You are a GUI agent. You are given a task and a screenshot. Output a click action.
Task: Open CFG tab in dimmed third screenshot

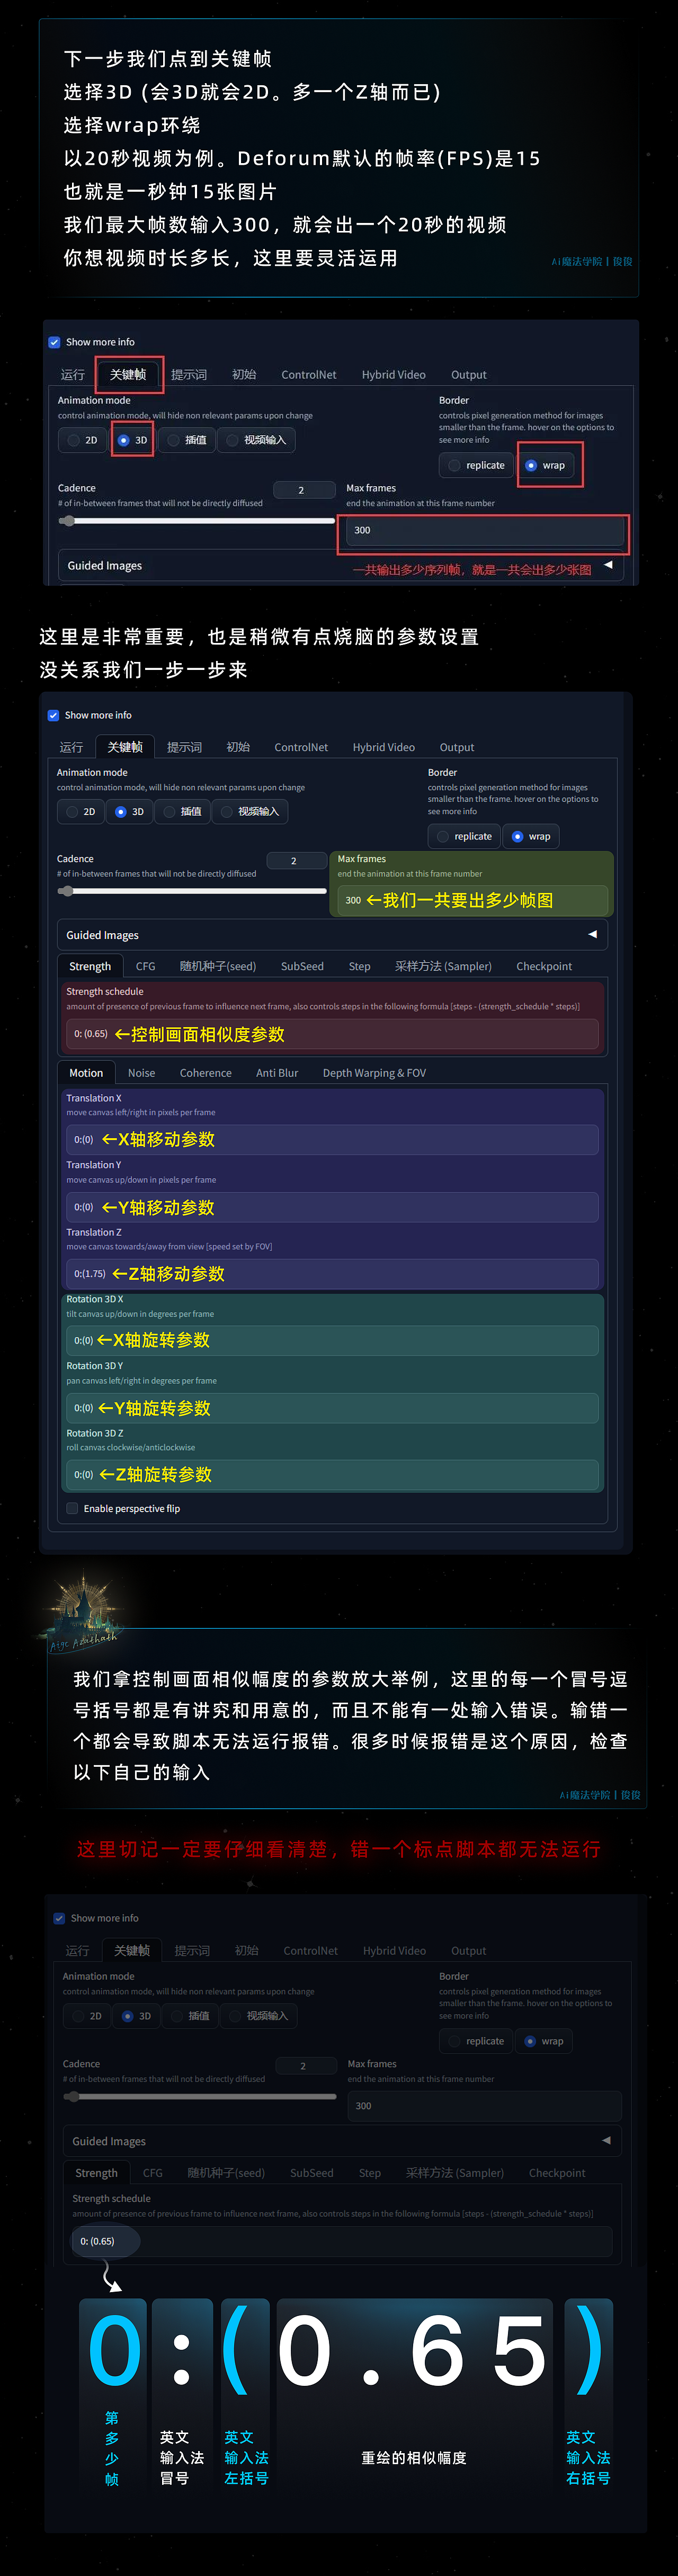pyautogui.click(x=152, y=2173)
